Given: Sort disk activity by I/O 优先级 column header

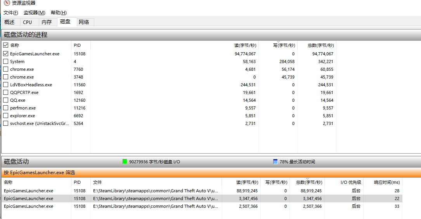Looking at the screenshot, I should [x=344, y=182].
